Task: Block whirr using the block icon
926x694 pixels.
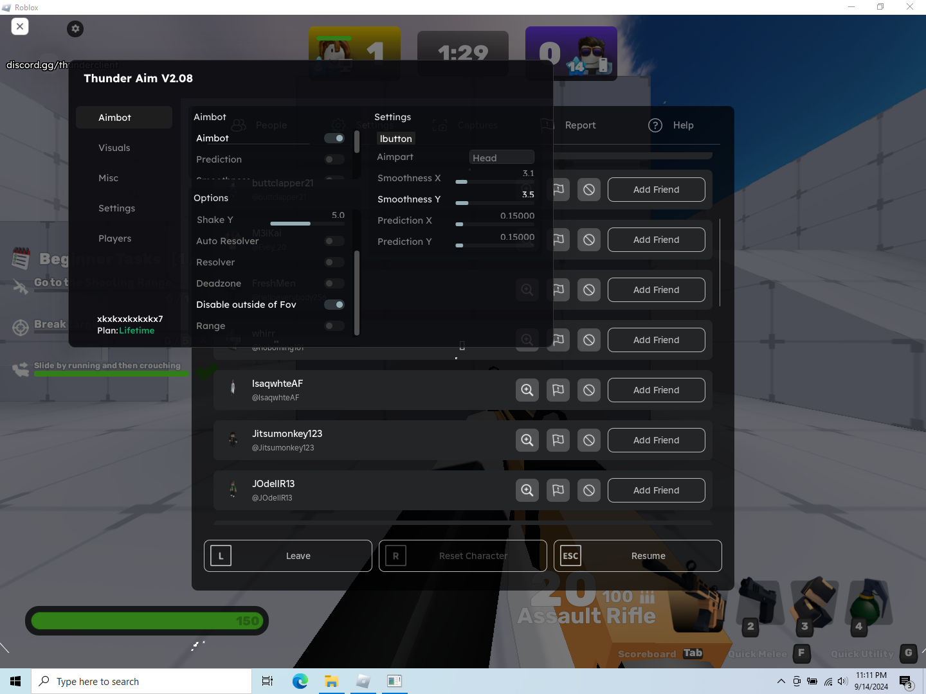Action: coord(589,340)
